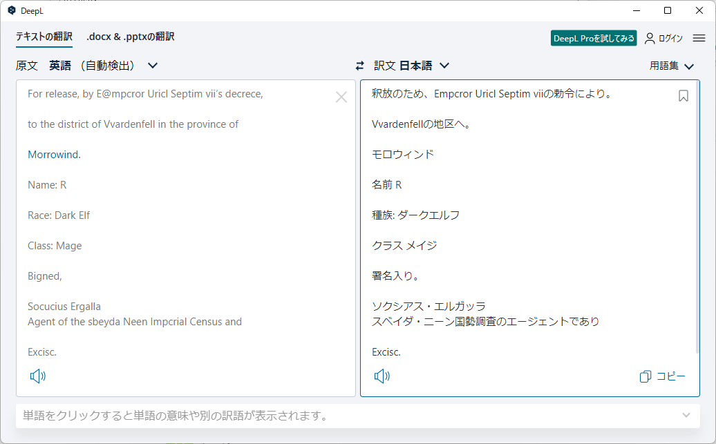This screenshot has width=716, height=444.
Task: Copy the translated text
Action: (662, 376)
